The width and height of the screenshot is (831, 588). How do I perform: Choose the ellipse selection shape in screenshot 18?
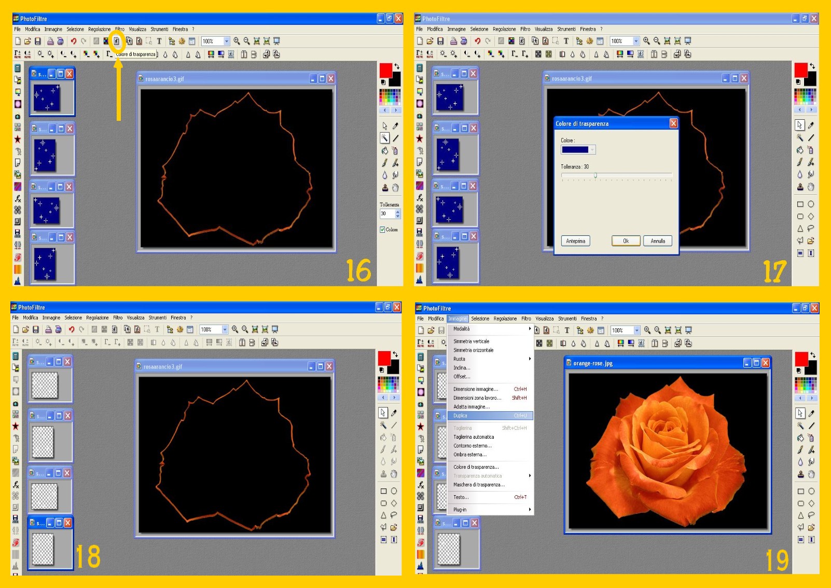coord(394,491)
